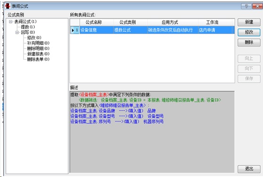
Task: Click the row pointer arrow indicator
Action: (73, 30)
